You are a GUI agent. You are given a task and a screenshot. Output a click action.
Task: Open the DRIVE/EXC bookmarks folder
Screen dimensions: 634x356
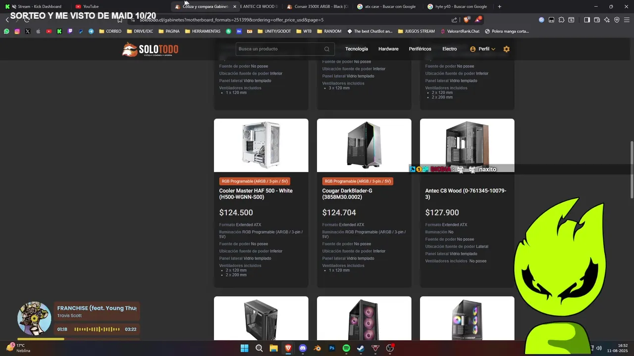click(x=140, y=31)
